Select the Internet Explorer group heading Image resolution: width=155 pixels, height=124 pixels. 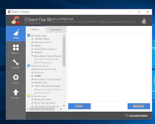[x=40, y=66]
